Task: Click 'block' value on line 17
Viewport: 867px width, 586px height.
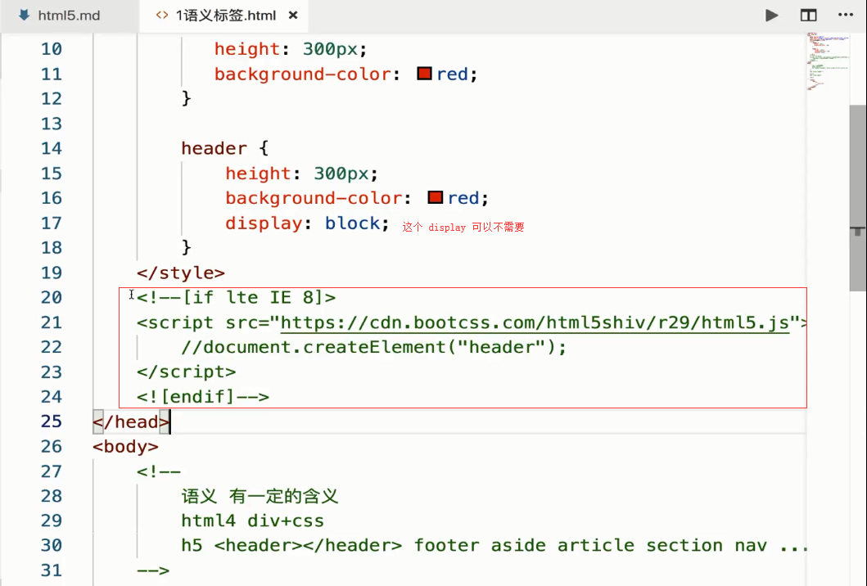Action: coord(352,223)
